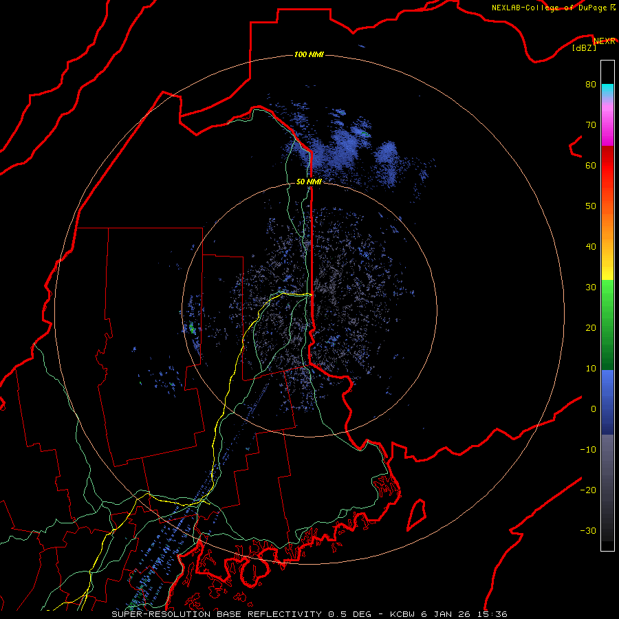
Task: Click the NEXR label above the scale
Action: point(605,41)
